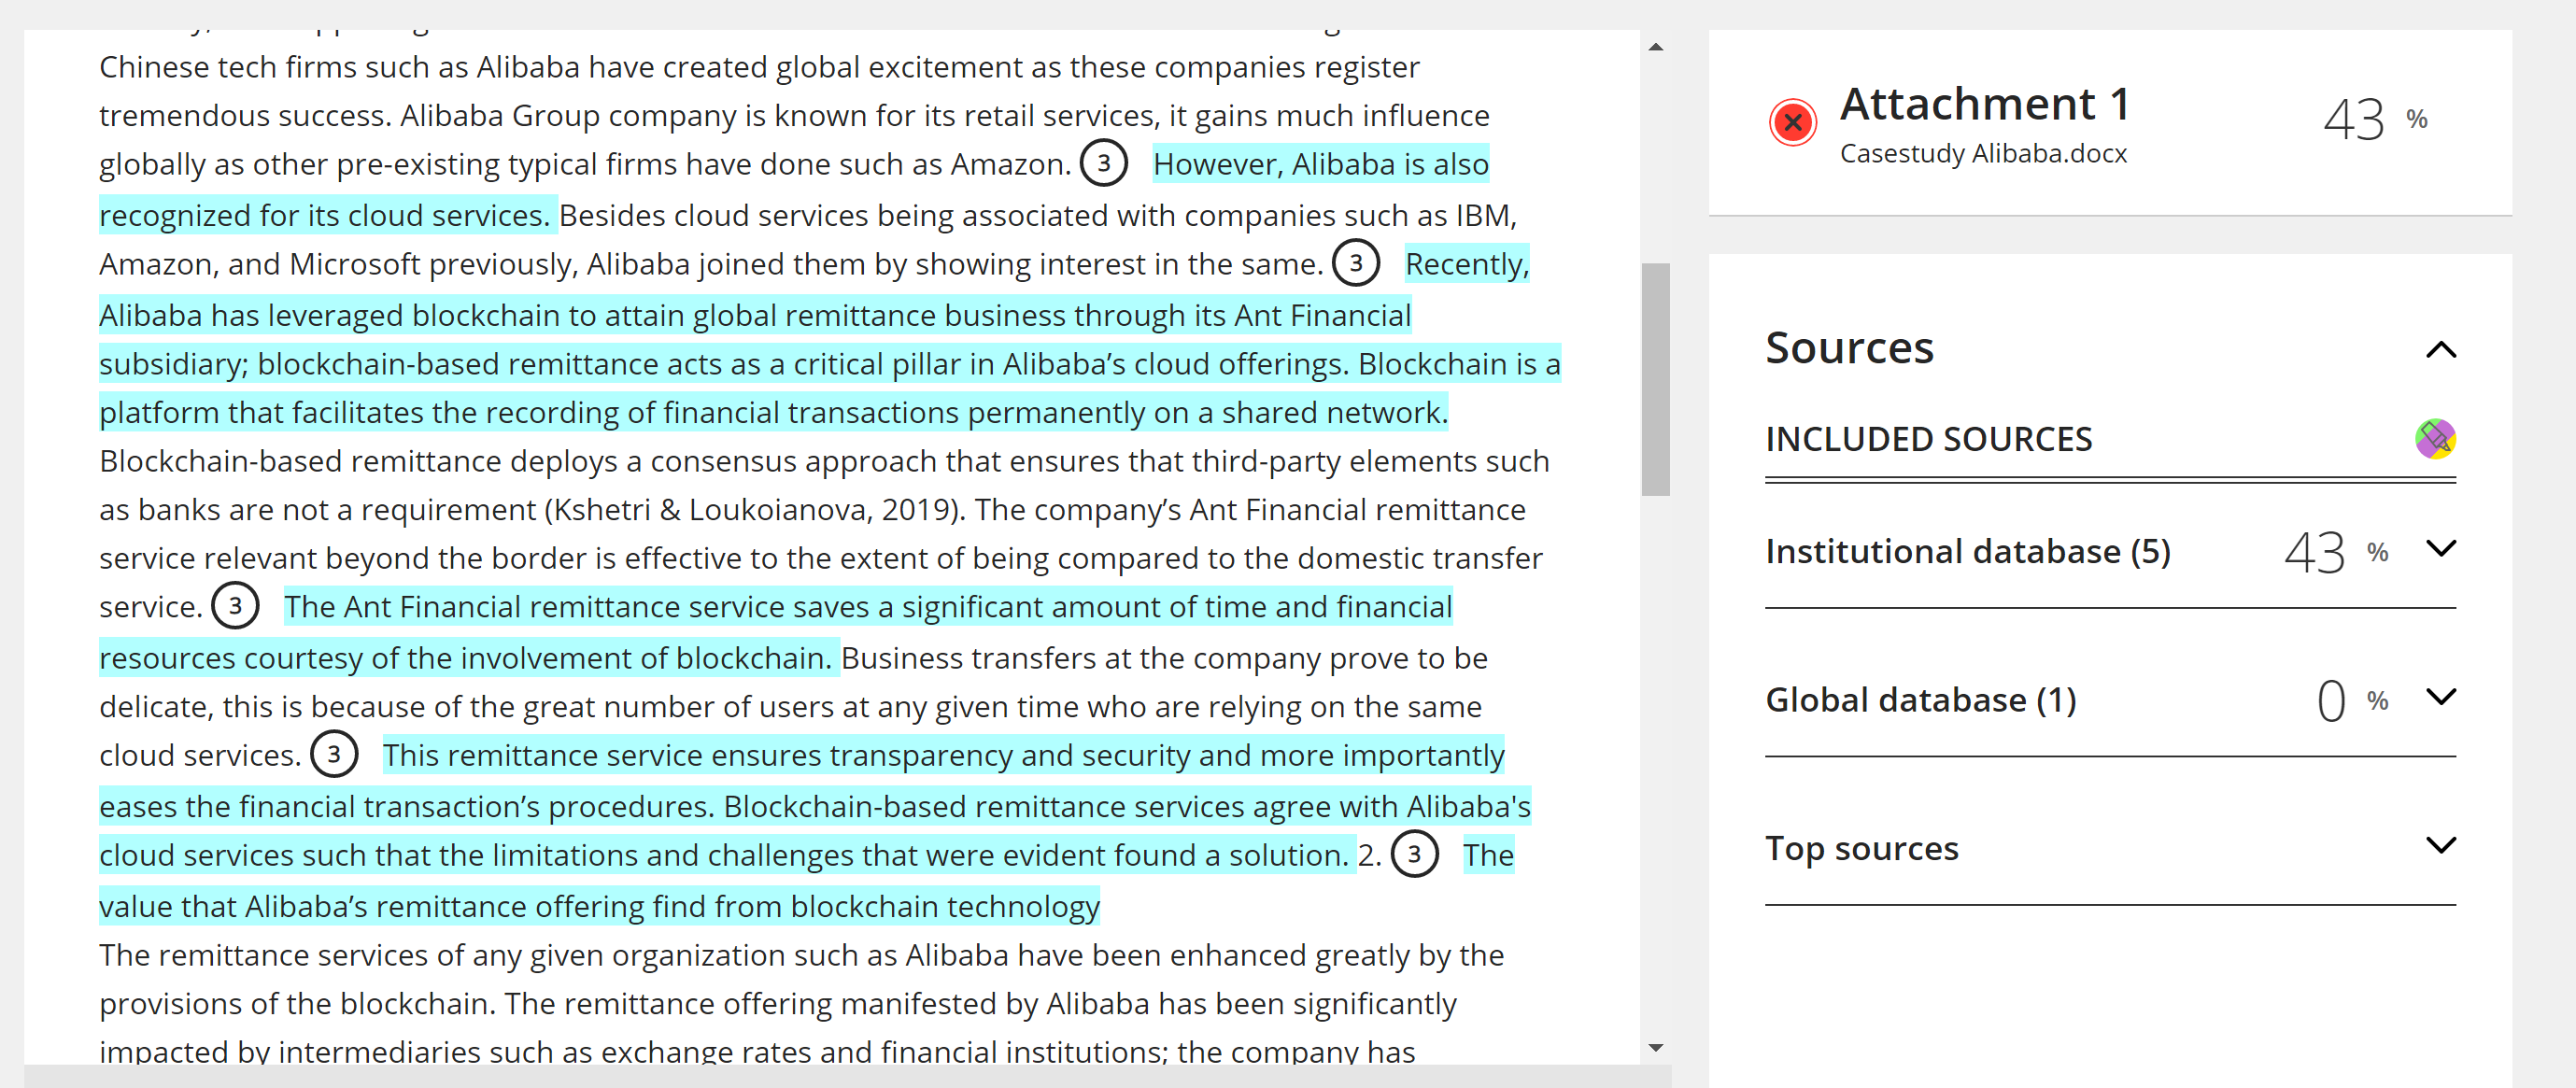Viewport: 2576px width, 1088px height.
Task: Click the Casestudy Alibaba.docx filename
Action: point(1983,154)
